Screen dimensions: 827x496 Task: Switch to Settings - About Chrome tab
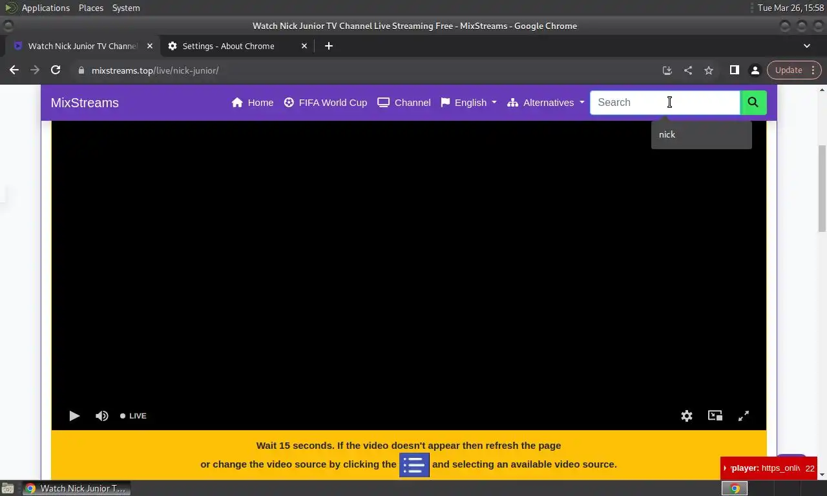pyautogui.click(x=228, y=46)
